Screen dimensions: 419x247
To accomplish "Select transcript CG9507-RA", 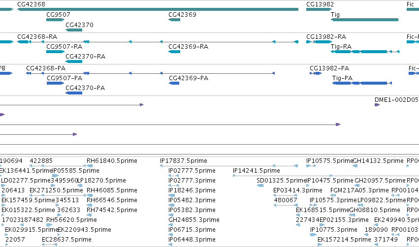I will (55, 52).
